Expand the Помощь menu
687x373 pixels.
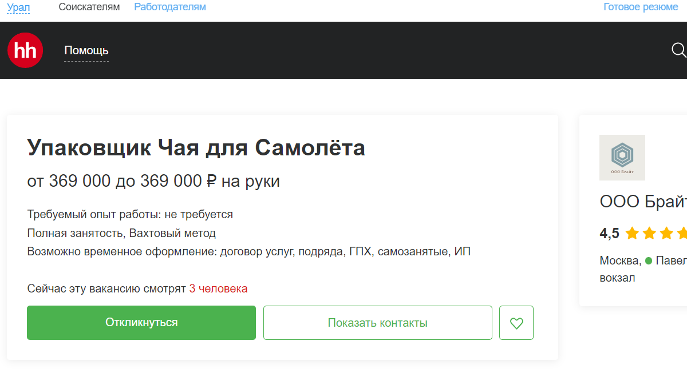(x=86, y=50)
